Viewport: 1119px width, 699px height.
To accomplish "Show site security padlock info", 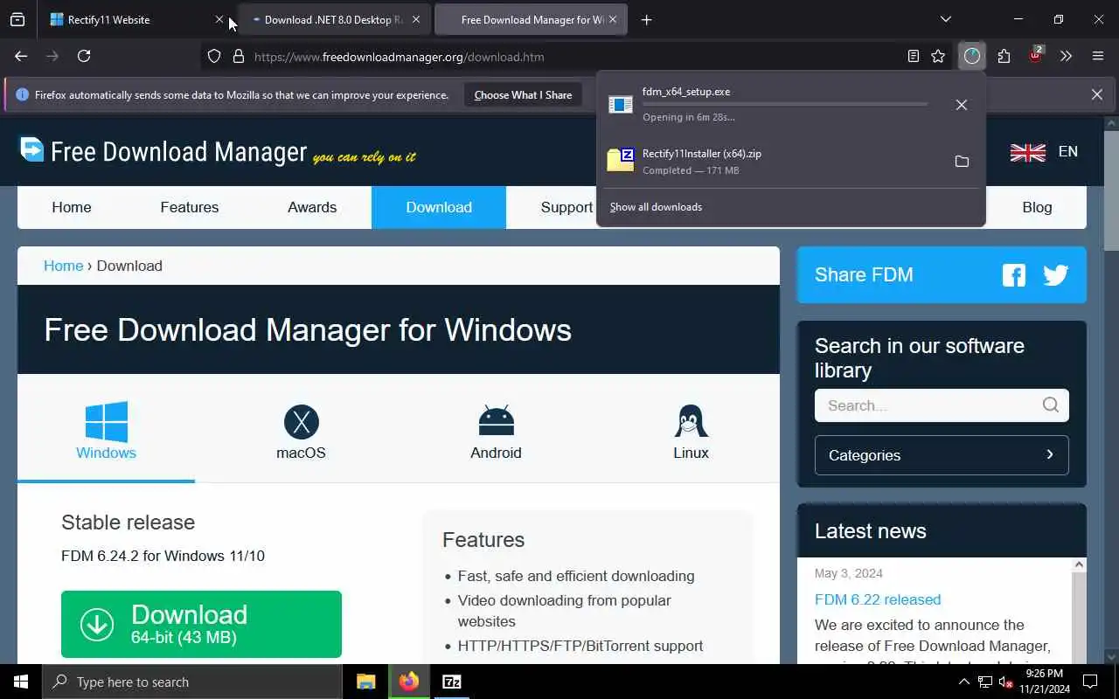I will (238, 56).
